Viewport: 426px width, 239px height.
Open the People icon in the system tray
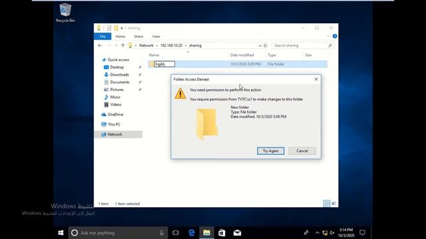pyautogui.click(x=306, y=233)
